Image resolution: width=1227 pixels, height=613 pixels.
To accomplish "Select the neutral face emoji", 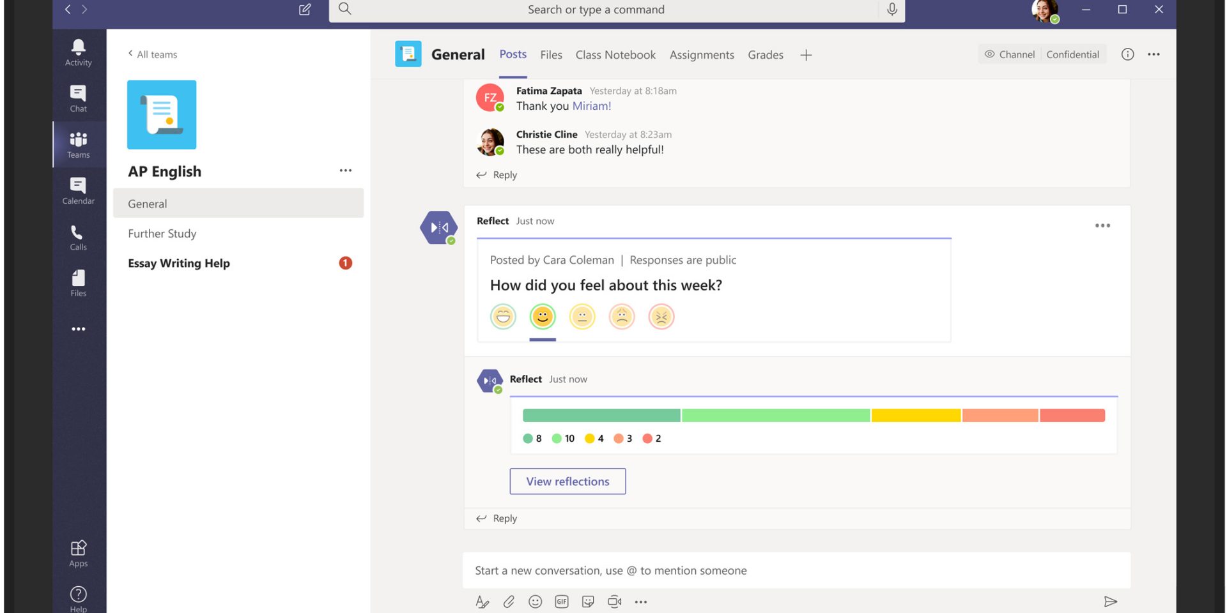I will pos(582,317).
